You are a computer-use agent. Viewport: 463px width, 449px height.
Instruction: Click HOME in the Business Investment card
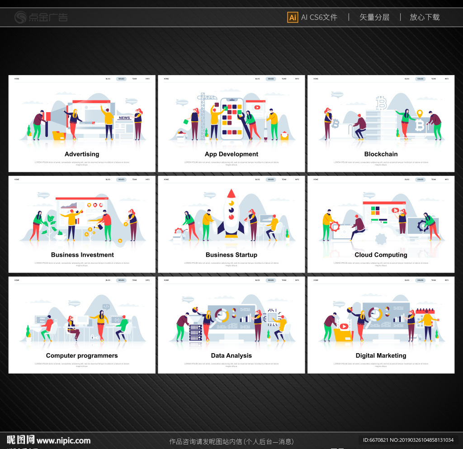tap(17, 180)
